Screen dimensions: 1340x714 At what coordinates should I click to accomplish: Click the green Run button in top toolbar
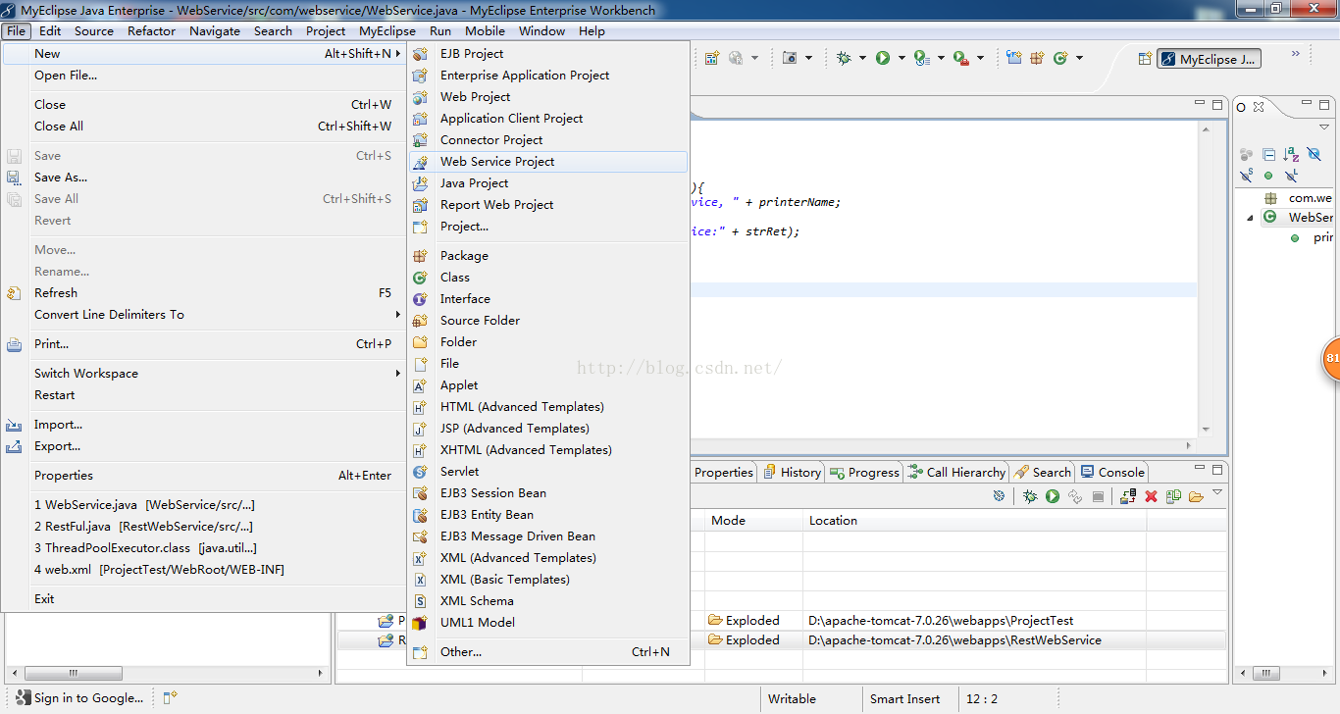coord(883,58)
